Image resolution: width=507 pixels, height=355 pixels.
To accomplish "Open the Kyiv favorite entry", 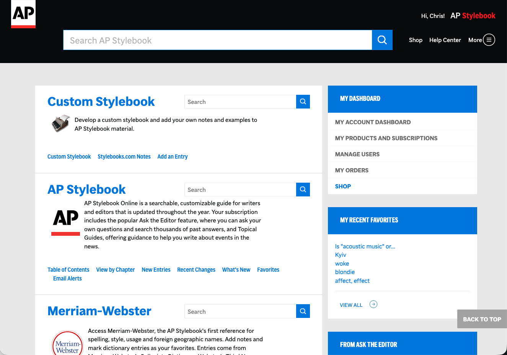I will tap(340, 255).
